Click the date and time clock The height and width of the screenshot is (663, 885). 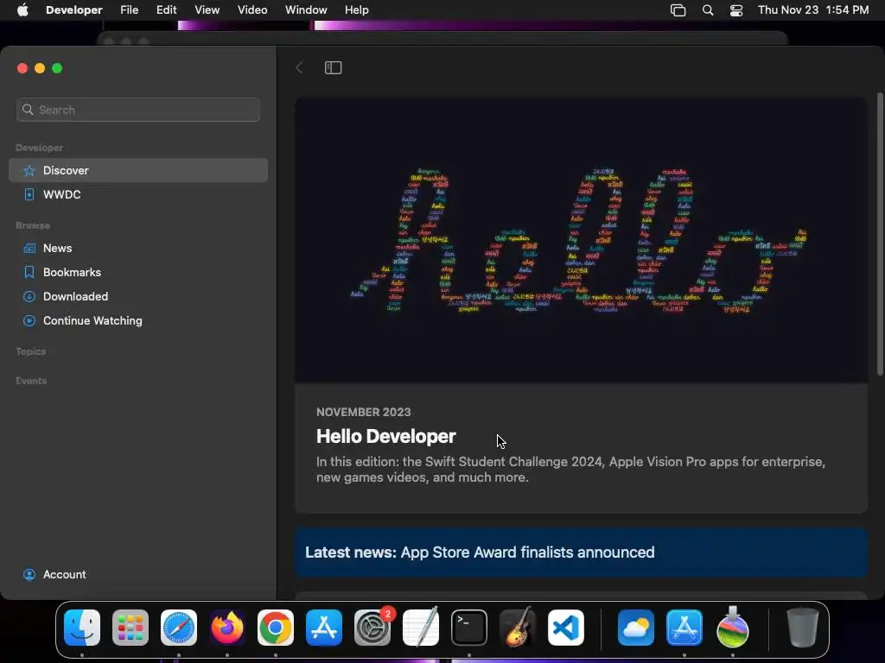(x=813, y=10)
